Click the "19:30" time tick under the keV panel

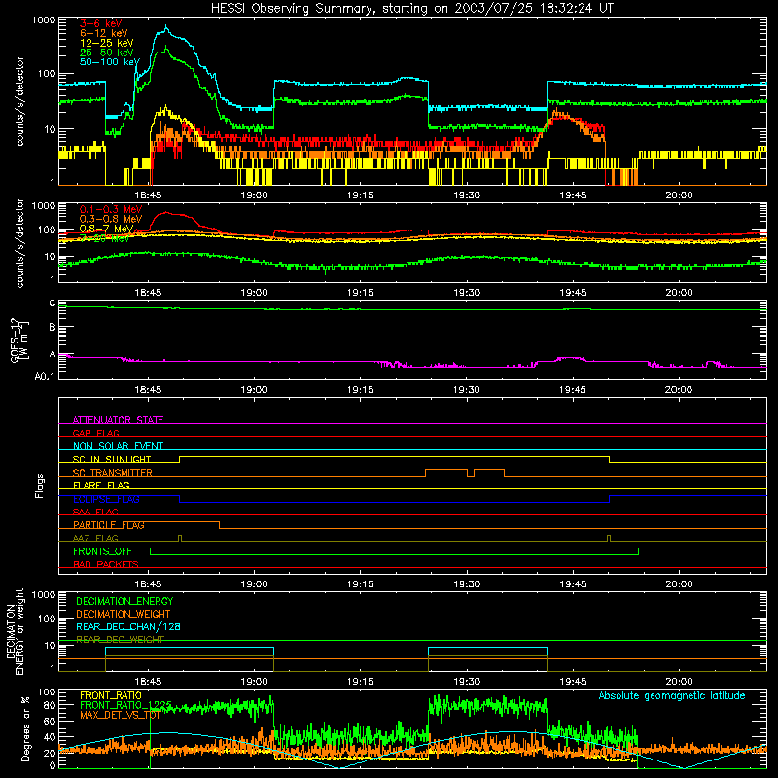pos(467,195)
